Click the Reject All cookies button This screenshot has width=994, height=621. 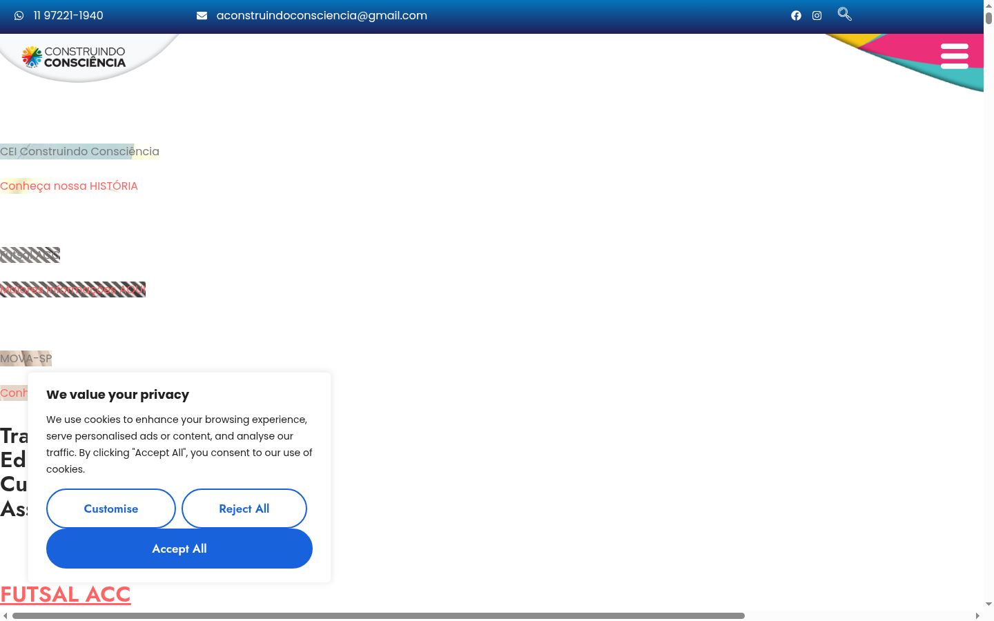(x=244, y=509)
